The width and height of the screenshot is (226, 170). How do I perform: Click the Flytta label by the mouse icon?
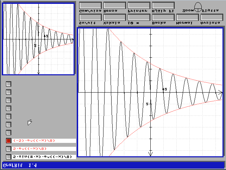211,11
